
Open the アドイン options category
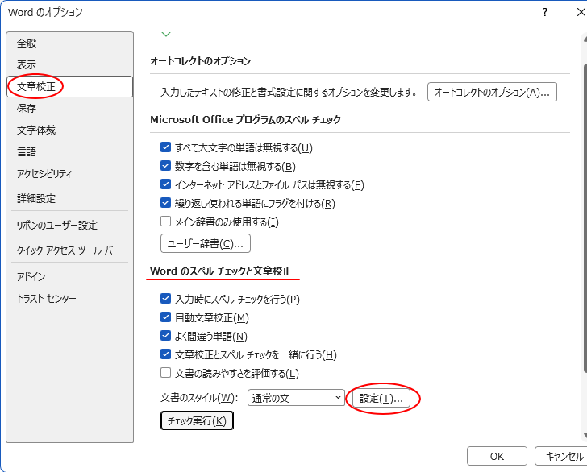(69, 277)
